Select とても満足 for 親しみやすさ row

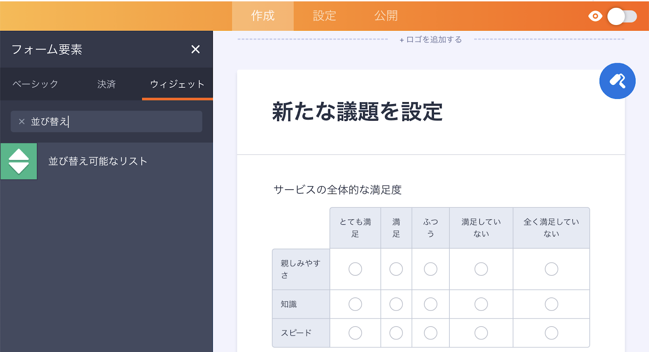(x=355, y=269)
